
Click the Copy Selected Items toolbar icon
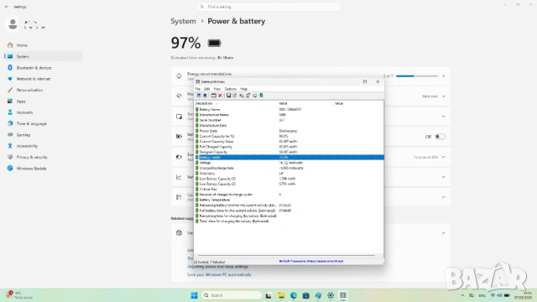tap(242, 96)
